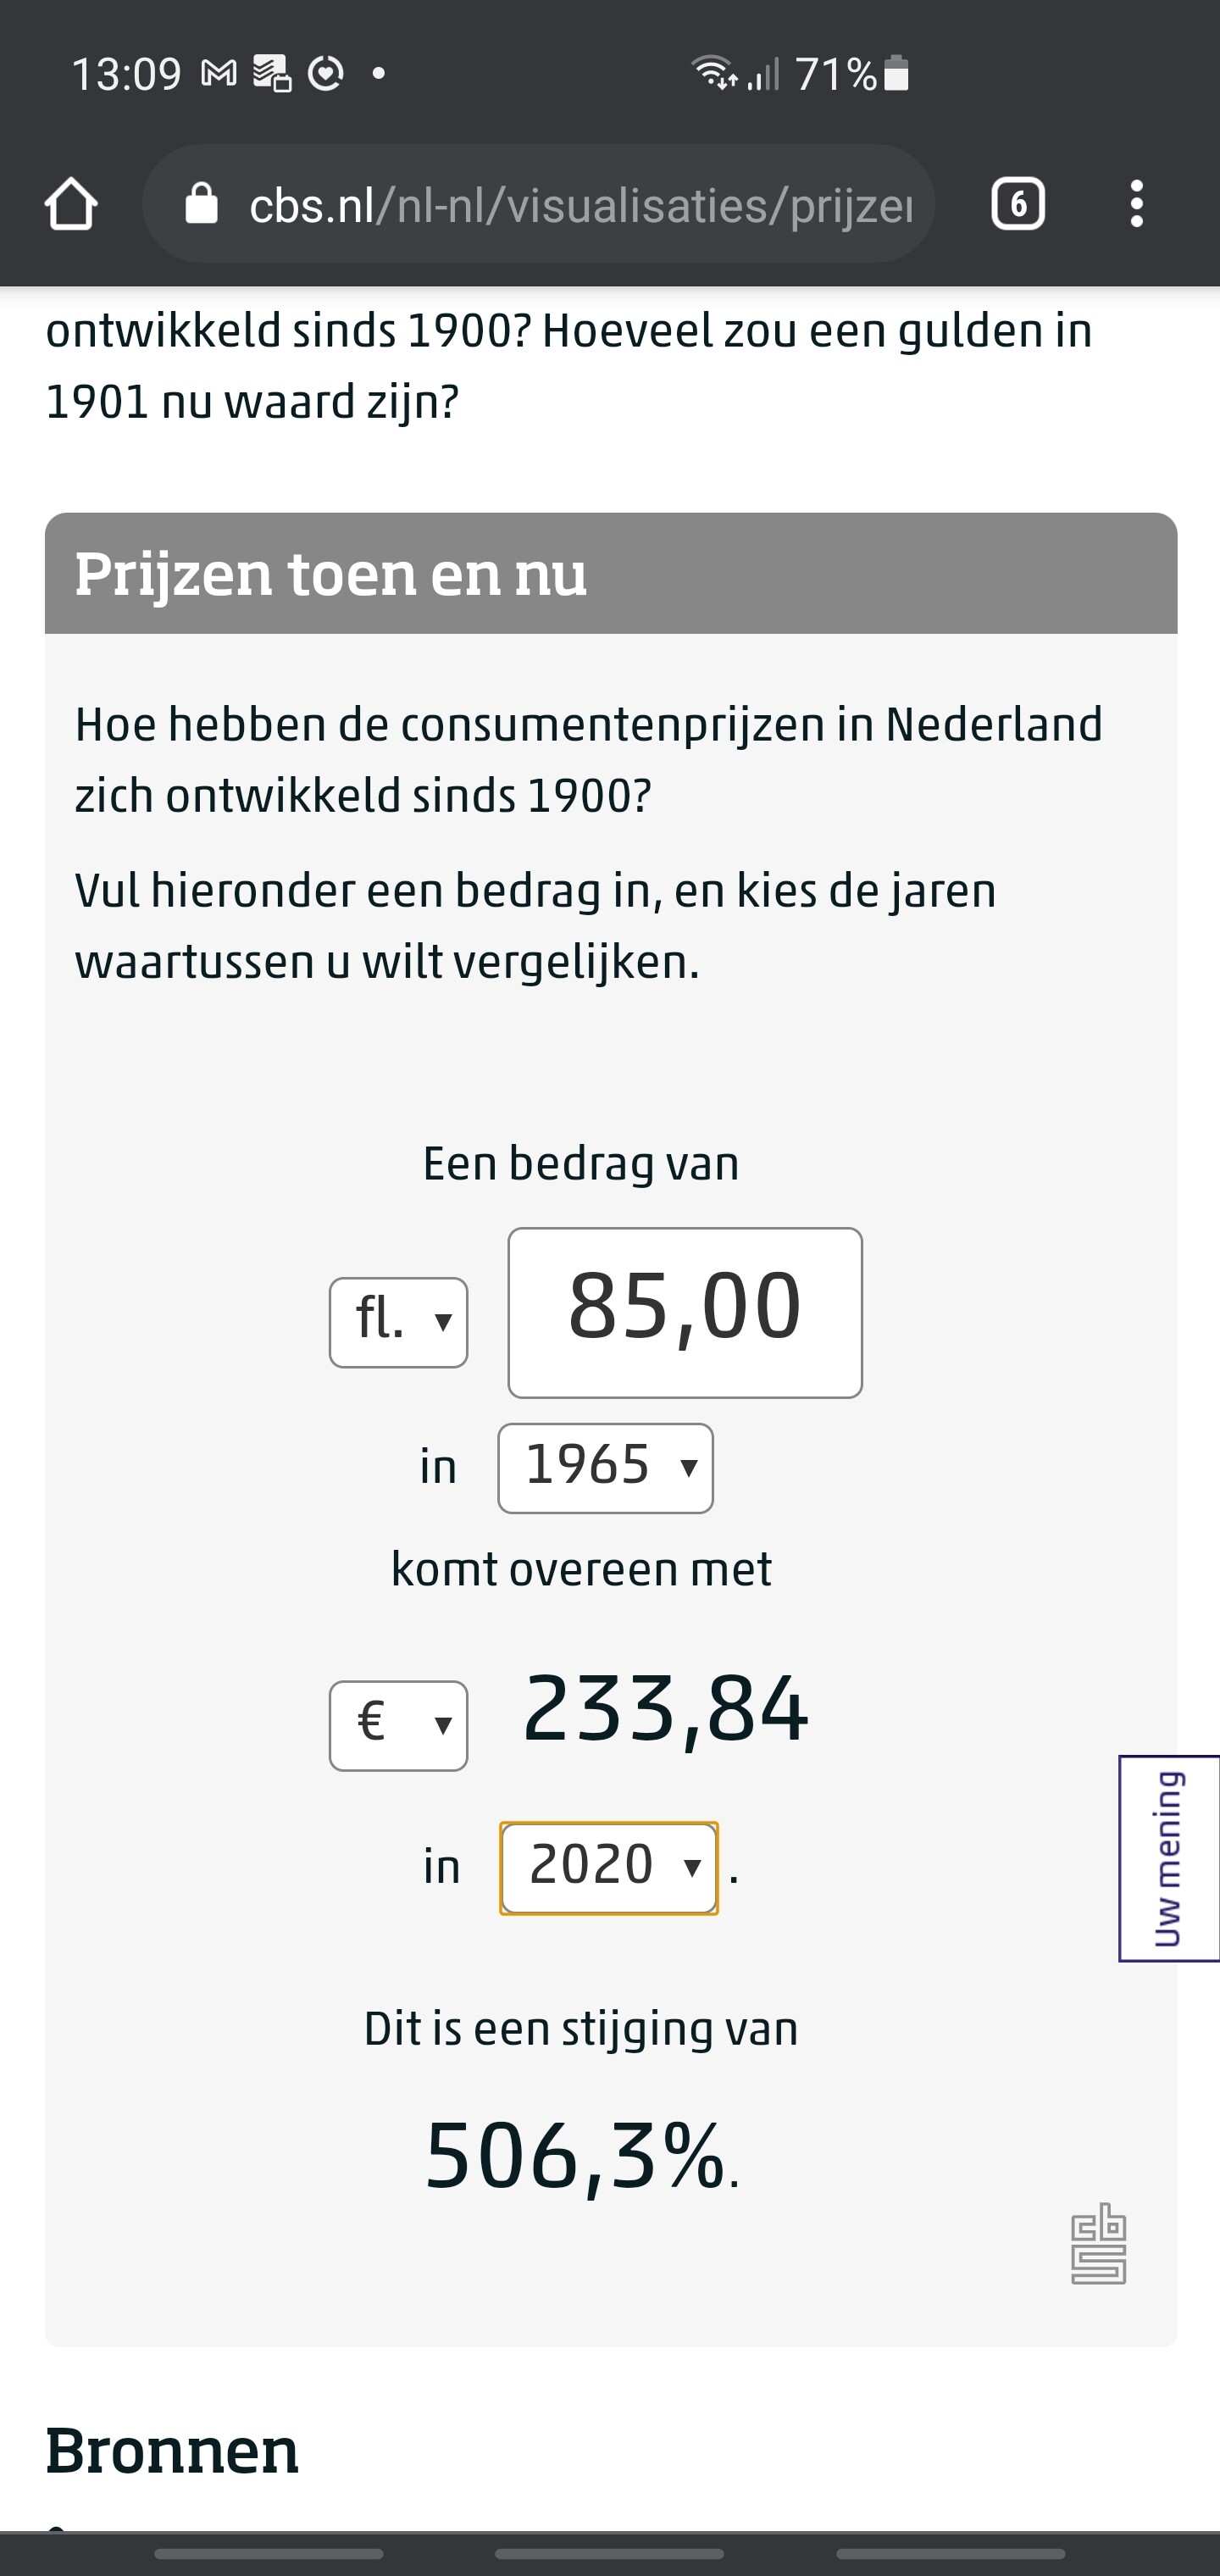Click the amount field showing 85,00
This screenshot has height=2576, width=1220.
point(685,1311)
